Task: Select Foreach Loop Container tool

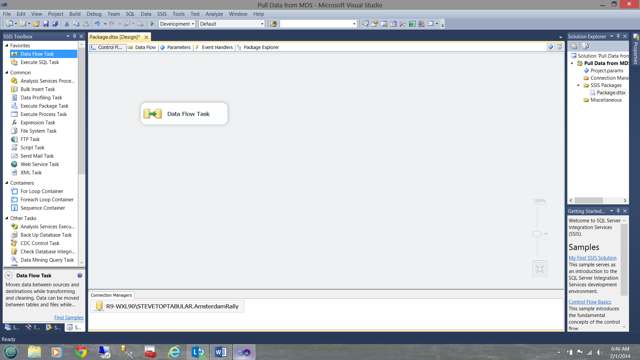Action: [x=47, y=200]
